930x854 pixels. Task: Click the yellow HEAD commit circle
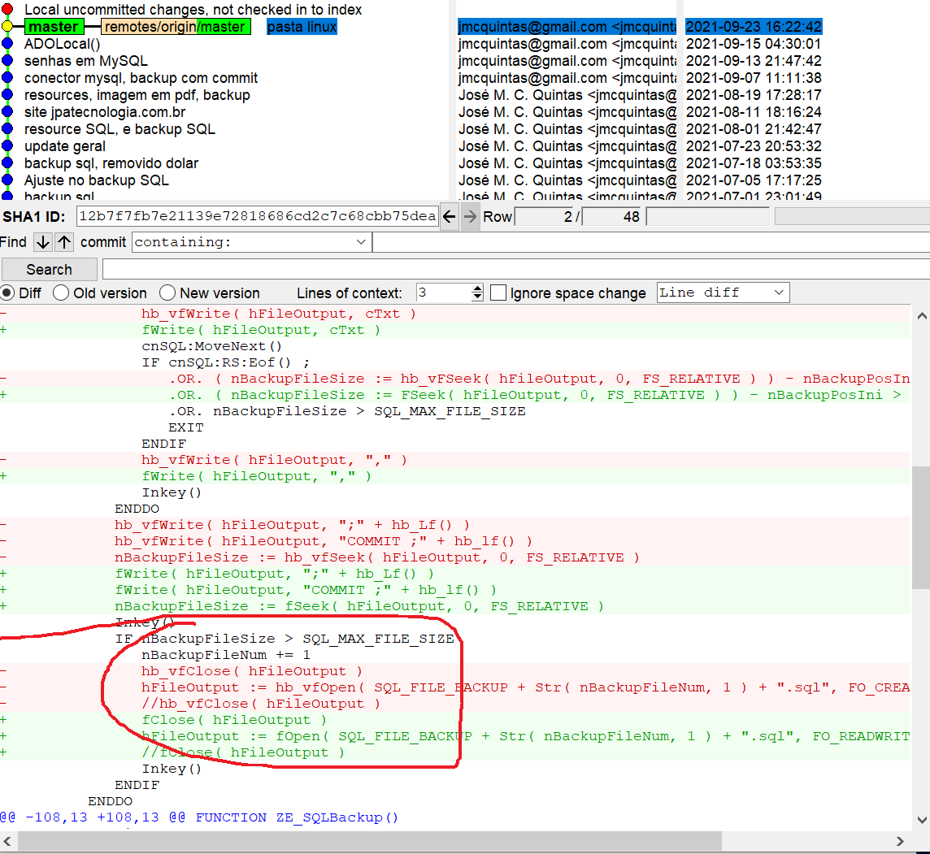click(x=7, y=27)
